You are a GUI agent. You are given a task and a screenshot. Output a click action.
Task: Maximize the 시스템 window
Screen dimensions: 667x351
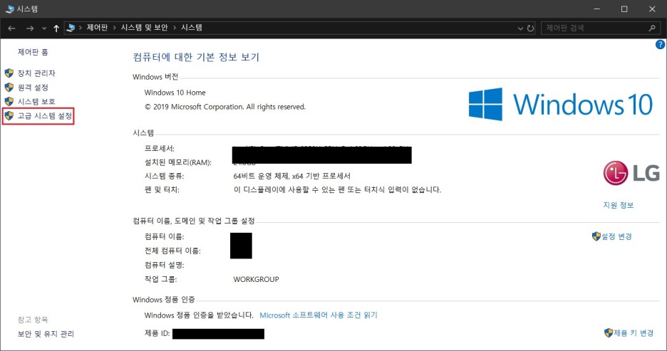624,9
